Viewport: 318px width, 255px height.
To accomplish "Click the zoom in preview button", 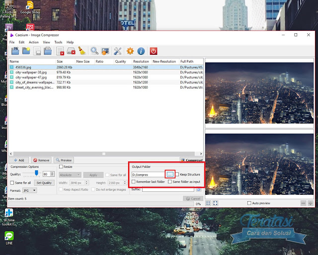I will coord(310,203).
